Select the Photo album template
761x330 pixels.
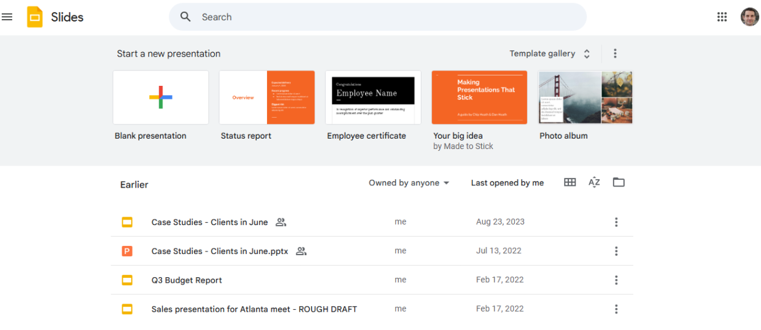pos(585,98)
